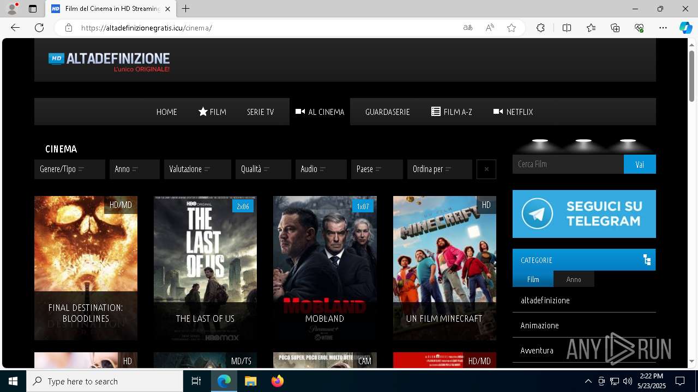The width and height of the screenshot is (698, 392).
Task: Open Browser essentials heart icon
Action: (x=639, y=28)
